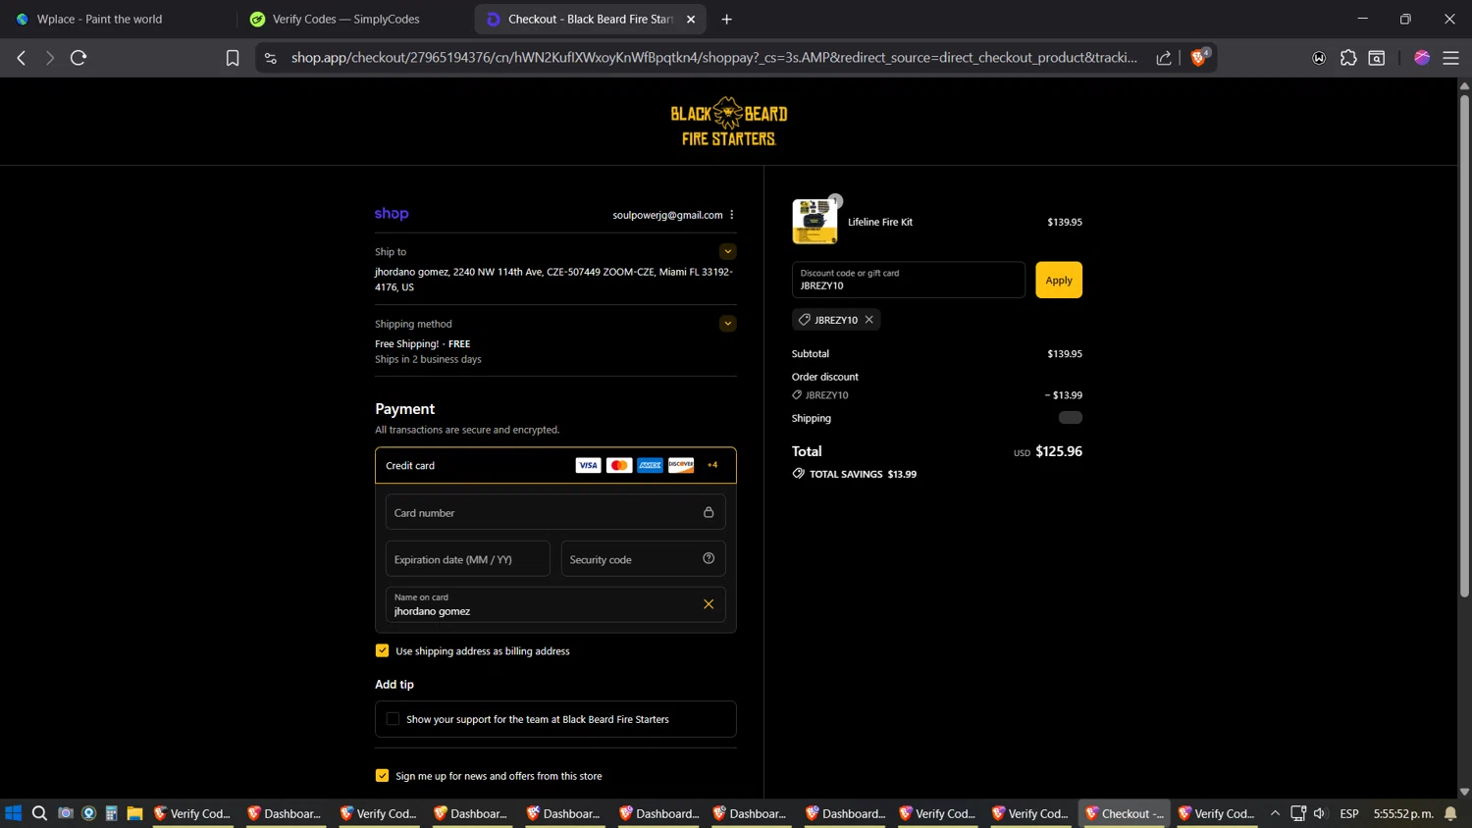
Task: Click the scrollbar down arrow
Action: click(x=1464, y=792)
